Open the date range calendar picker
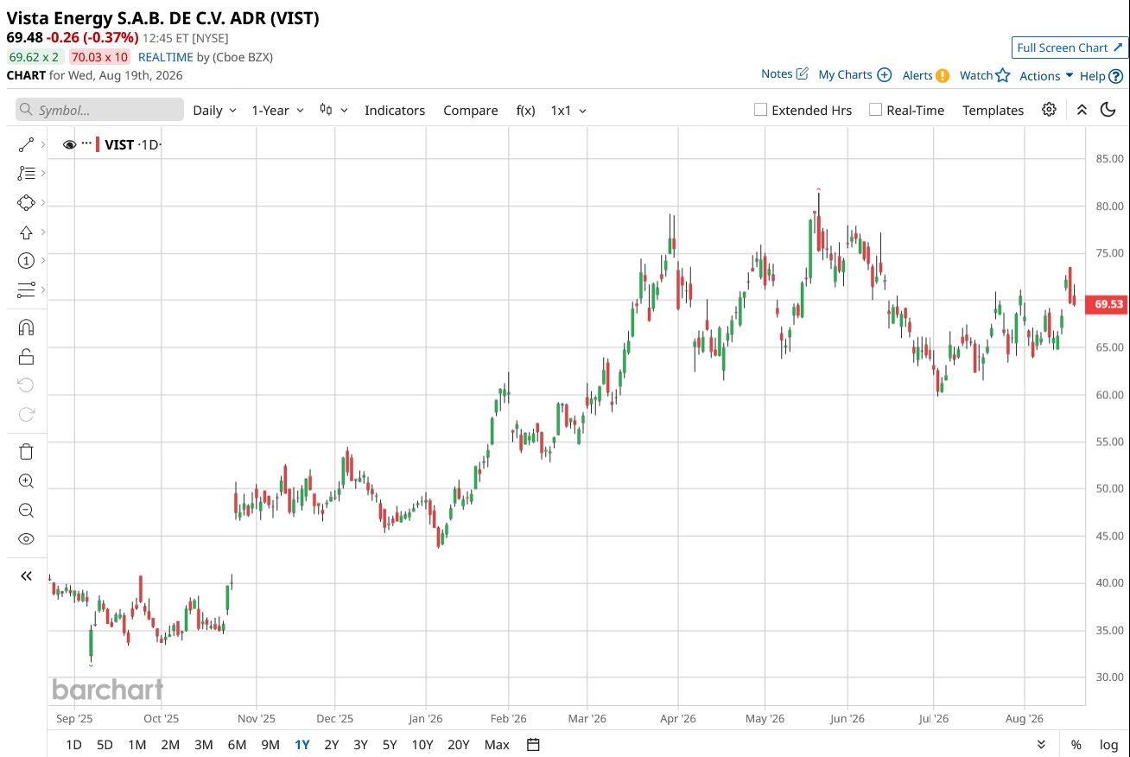Viewport: 1130px width, 757px height. [x=533, y=744]
